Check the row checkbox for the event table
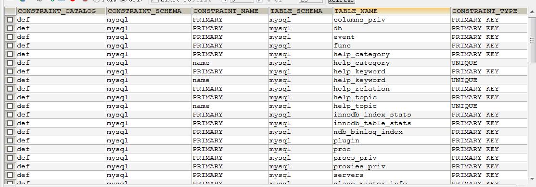536x187 pixels. [10, 37]
